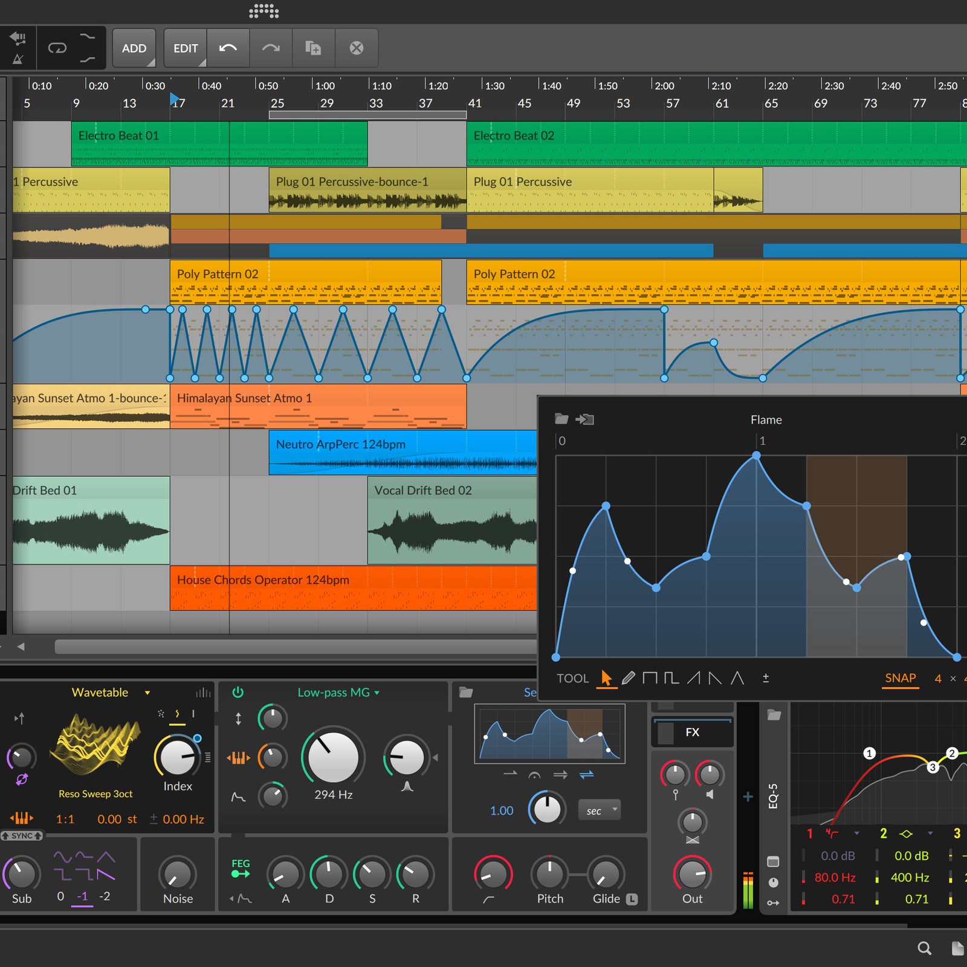This screenshot has width=967, height=967.
Task: Click the purple phase reset icon
Action: [22, 780]
